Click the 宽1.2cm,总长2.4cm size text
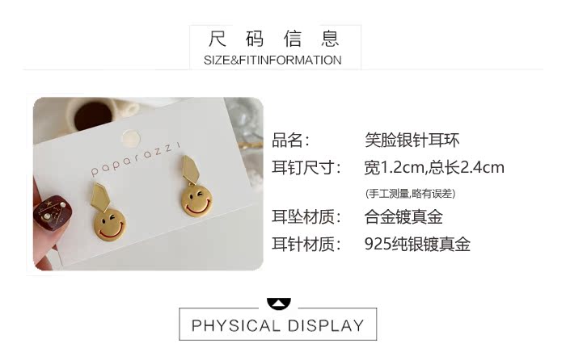 (x=434, y=168)
